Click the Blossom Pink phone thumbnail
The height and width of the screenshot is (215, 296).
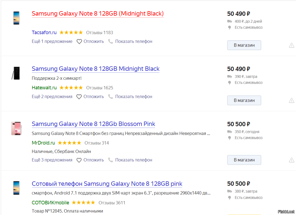point(16,128)
